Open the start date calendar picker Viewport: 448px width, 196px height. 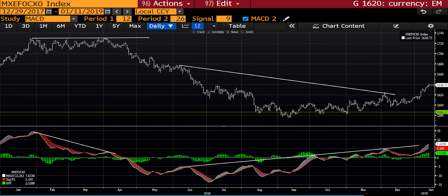[x=49, y=11]
